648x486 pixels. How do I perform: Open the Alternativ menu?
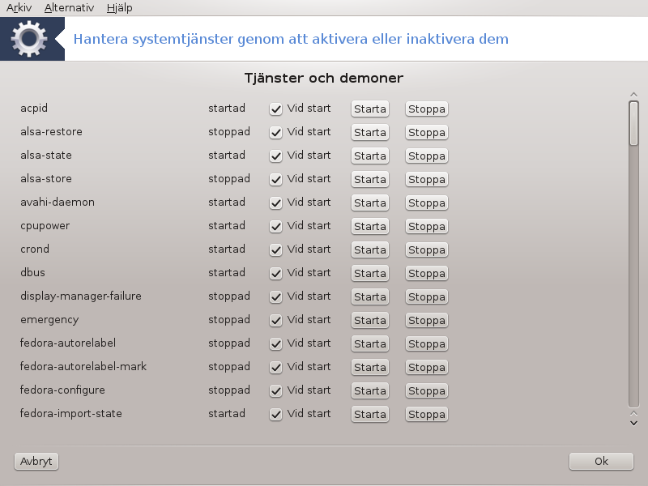[69, 7]
